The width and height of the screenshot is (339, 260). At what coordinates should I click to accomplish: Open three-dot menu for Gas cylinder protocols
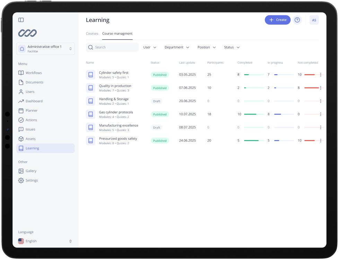321,114
